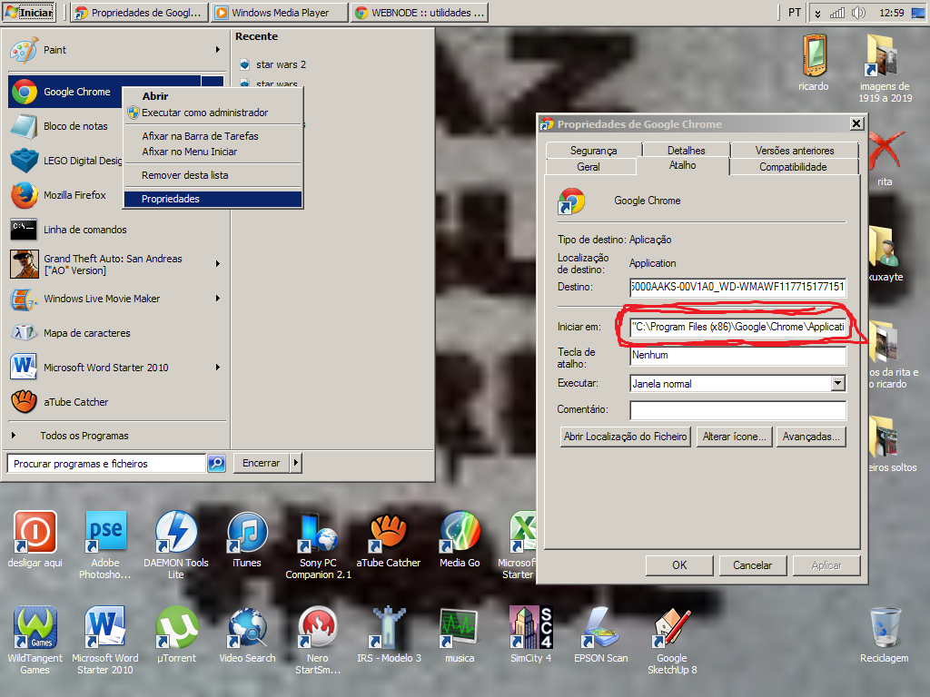930x697 pixels.
Task: Launch Microsoft Word Starter 2010 in Start menu
Action: tap(25, 368)
